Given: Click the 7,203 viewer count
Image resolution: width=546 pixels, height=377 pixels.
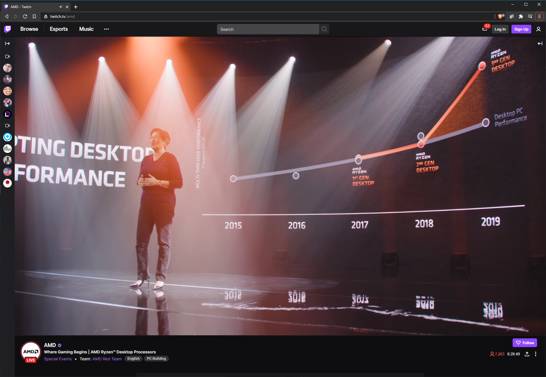Looking at the screenshot, I should click(497, 354).
